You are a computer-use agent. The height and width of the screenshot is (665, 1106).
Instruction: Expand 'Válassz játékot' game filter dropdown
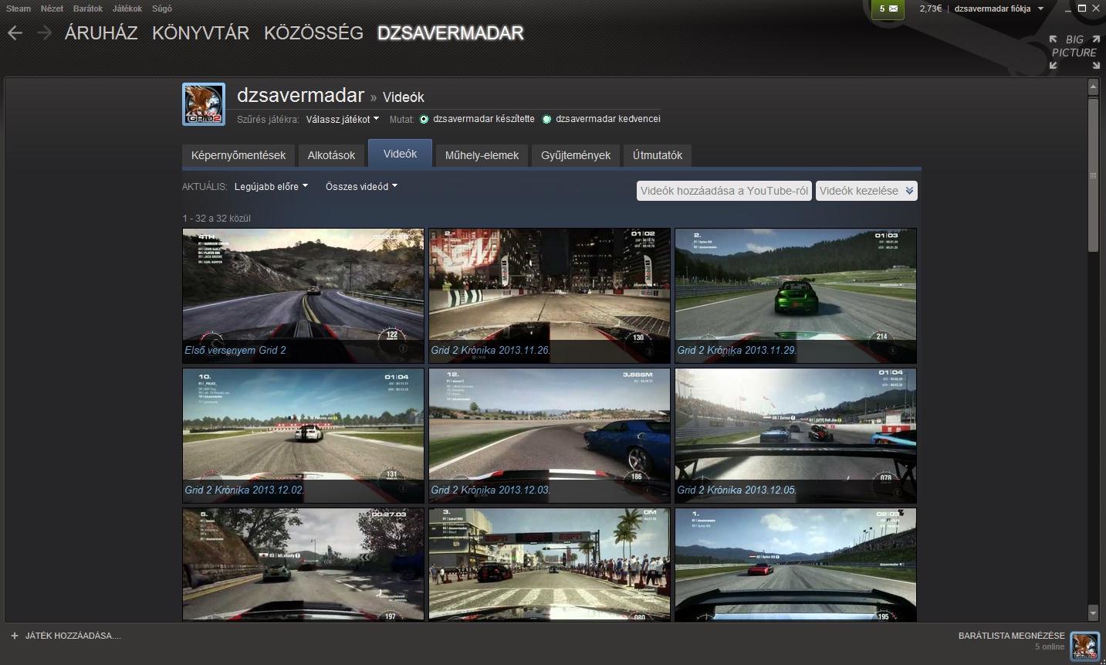[343, 119]
